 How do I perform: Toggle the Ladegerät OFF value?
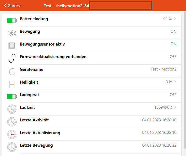pyautogui.click(x=173, y=95)
